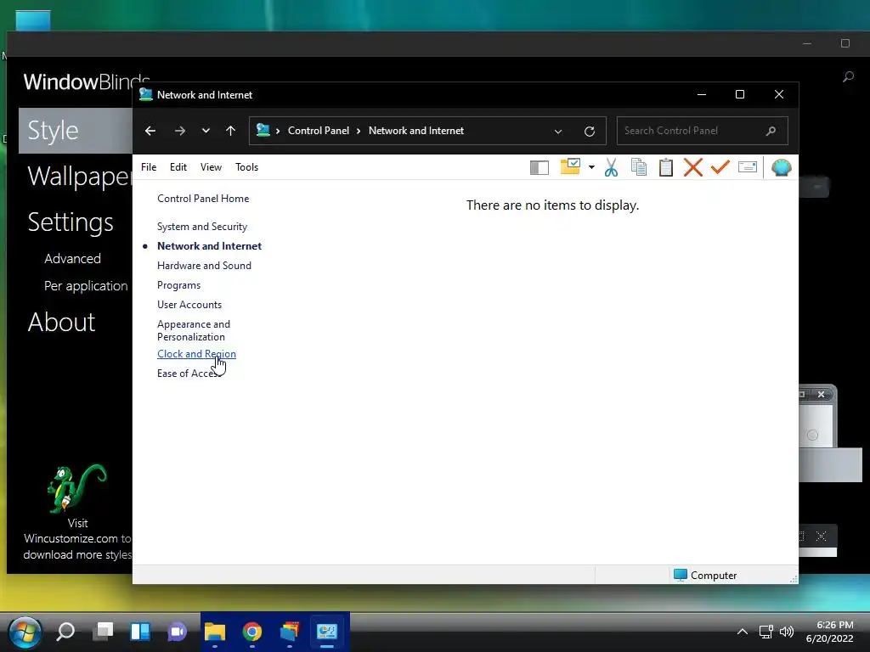Click the address bar Control Panel icon
The width and height of the screenshot is (870, 652).
(x=263, y=130)
